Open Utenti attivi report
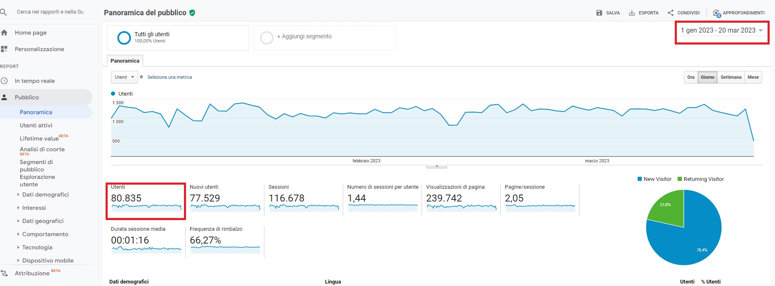775x286 pixels. coord(36,125)
